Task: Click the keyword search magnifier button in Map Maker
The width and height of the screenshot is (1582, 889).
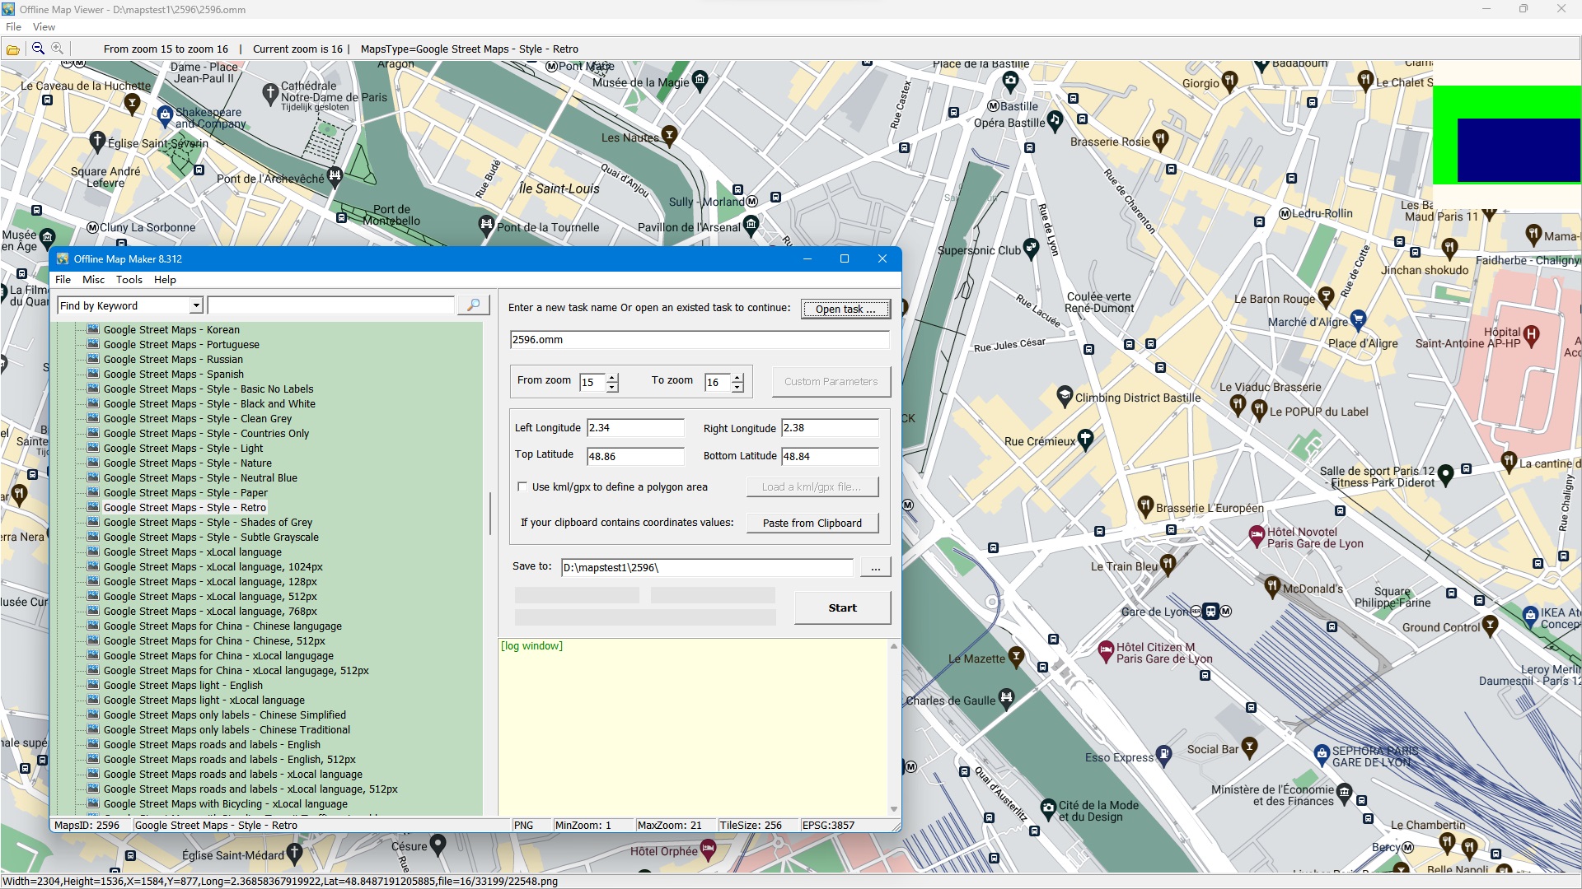Action: [474, 305]
